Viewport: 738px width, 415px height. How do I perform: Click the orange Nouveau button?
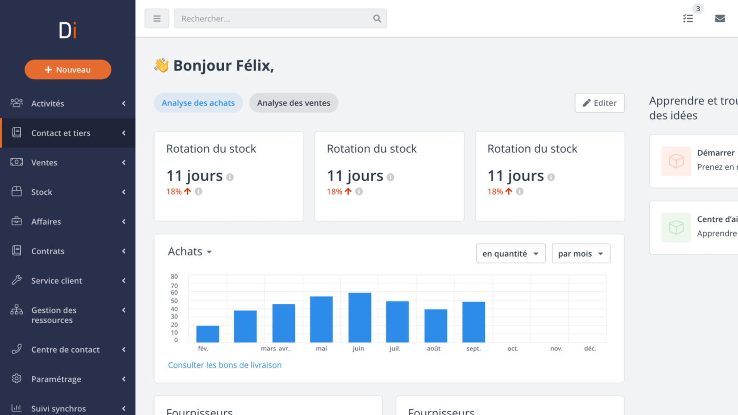[68, 70]
